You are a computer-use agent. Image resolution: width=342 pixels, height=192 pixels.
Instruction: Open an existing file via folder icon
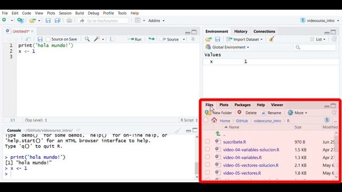point(33,20)
